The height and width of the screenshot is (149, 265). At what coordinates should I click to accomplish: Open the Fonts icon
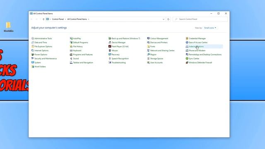[148, 46]
